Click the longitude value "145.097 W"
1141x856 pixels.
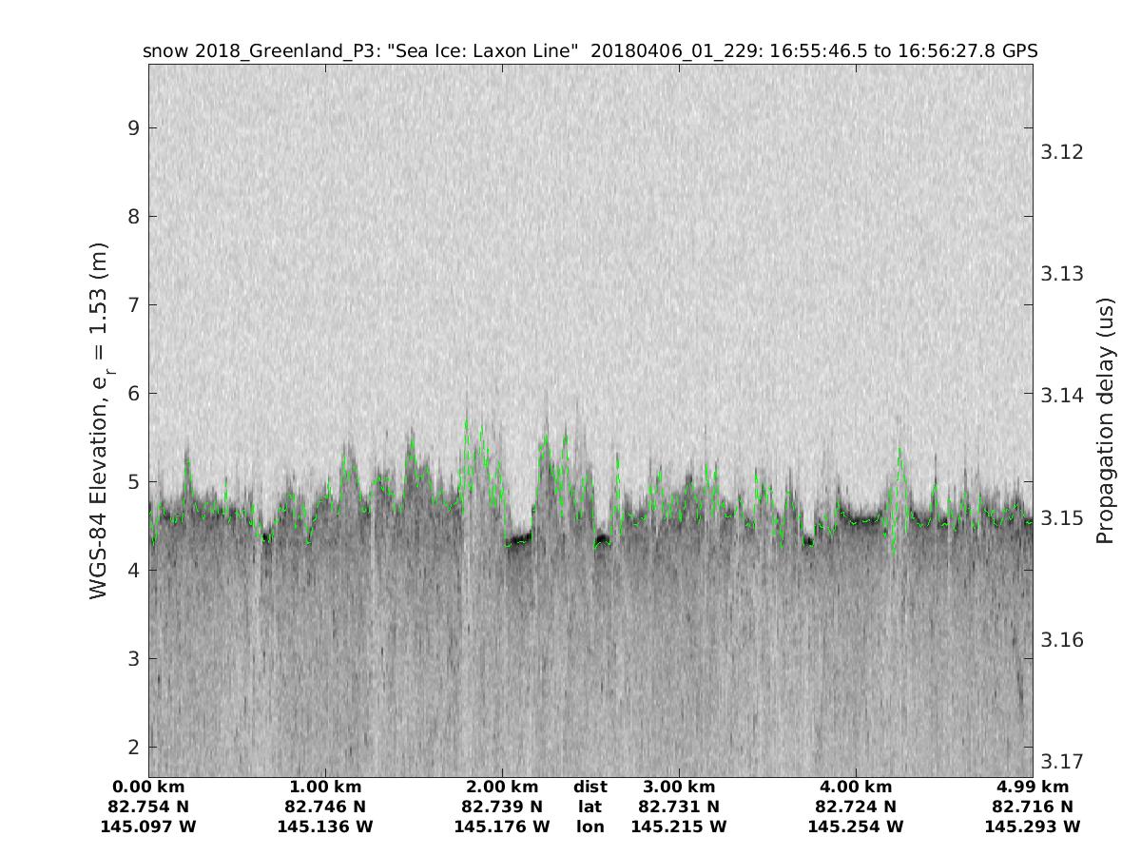point(148,827)
